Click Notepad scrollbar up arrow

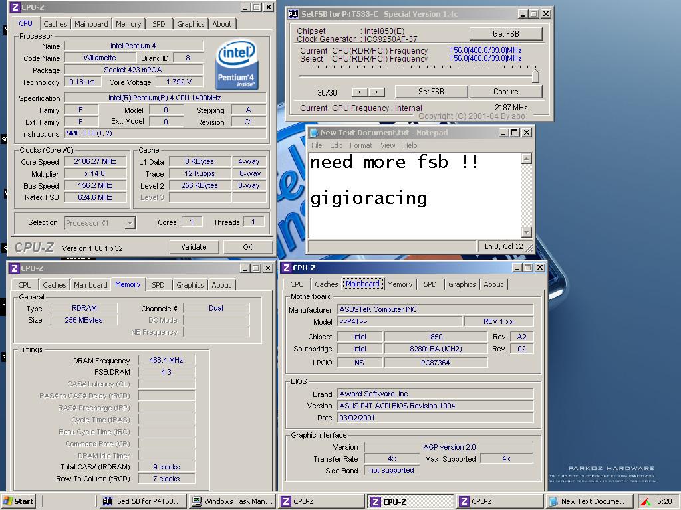coord(527,159)
